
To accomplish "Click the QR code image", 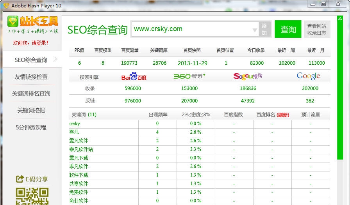I will pyautogui.click(x=32, y=196).
